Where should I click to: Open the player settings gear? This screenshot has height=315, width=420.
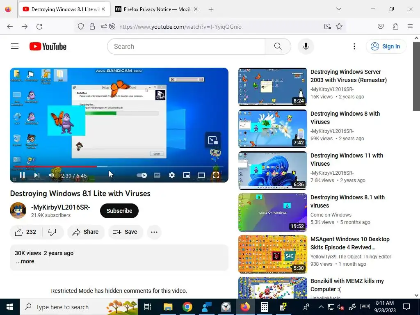(172, 175)
